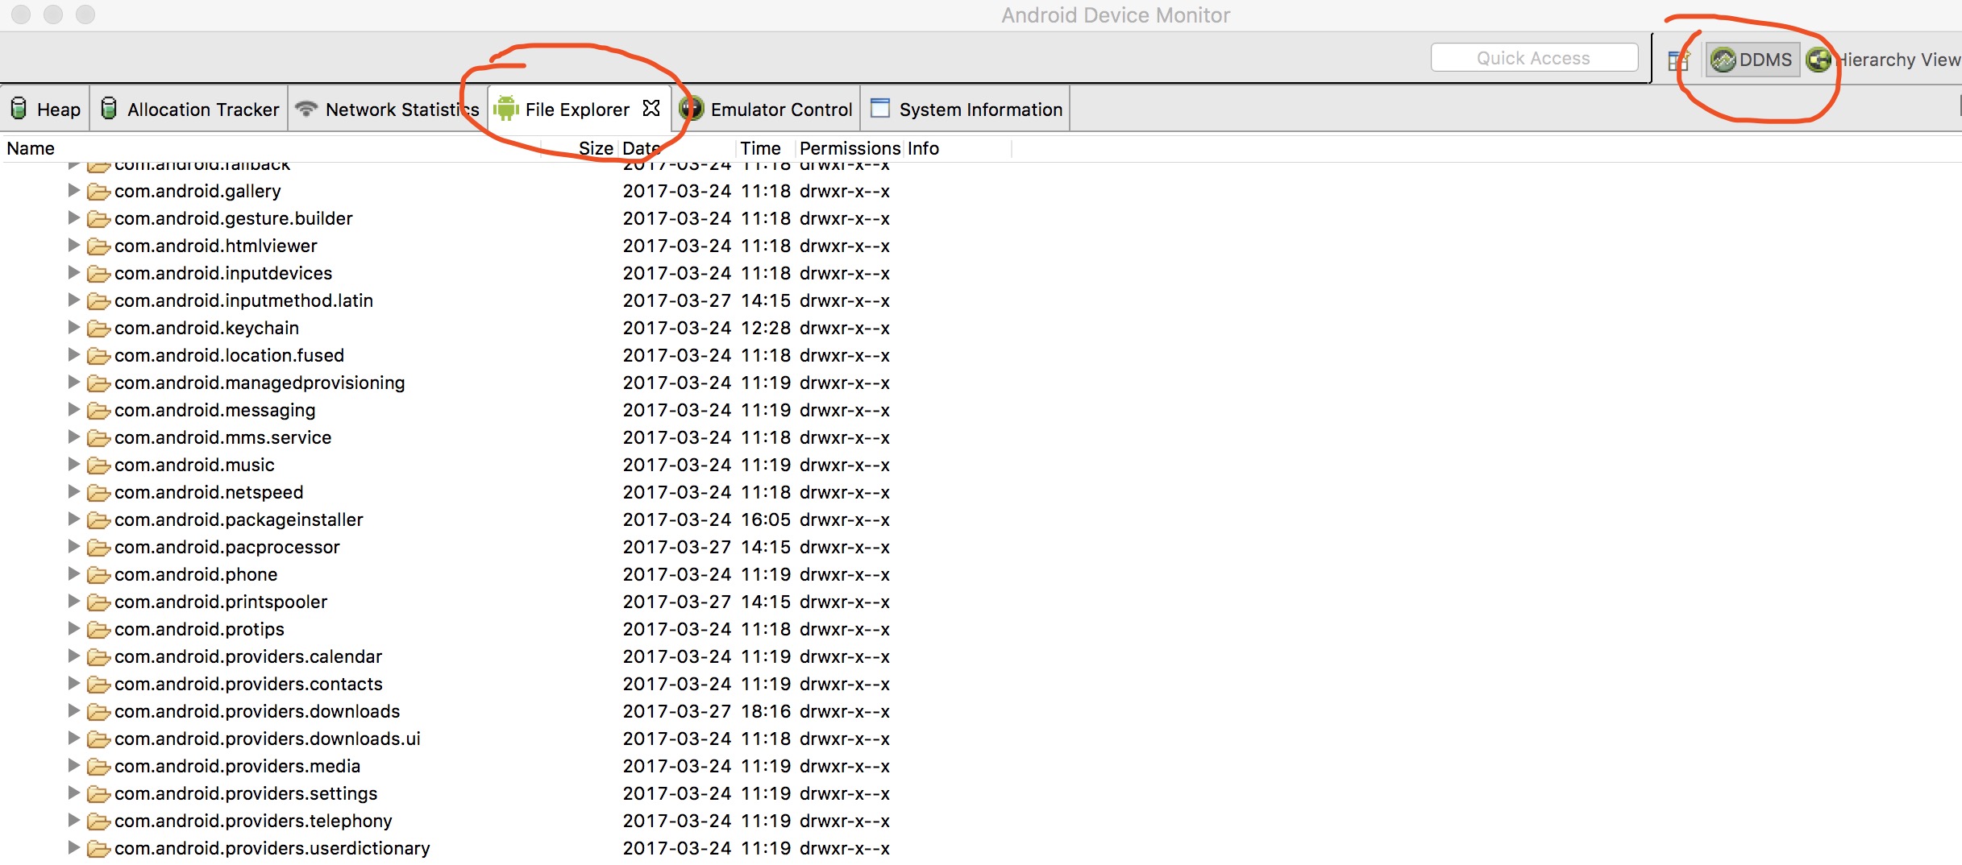Click the com.android.gallery folder icon
The width and height of the screenshot is (1962, 865).
pyautogui.click(x=98, y=192)
